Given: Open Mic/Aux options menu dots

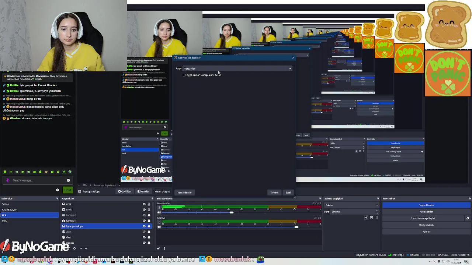Looking at the screenshot, I should [159, 222].
